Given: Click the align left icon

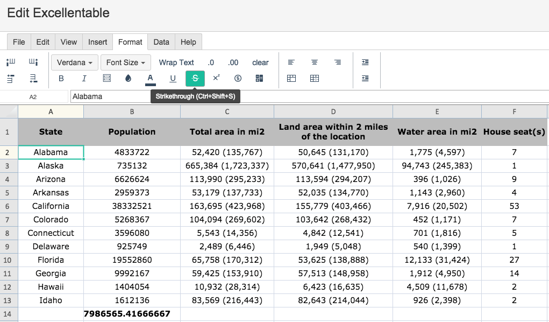Looking at the screenshot, I should tap(291, 62).
